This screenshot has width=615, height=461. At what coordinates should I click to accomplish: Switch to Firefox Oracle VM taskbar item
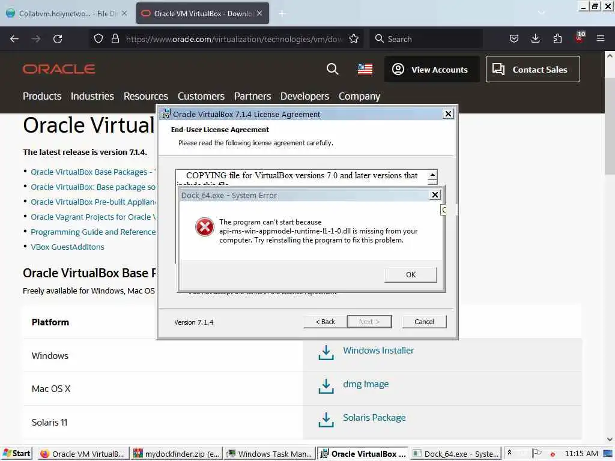(x=84, y=454)
